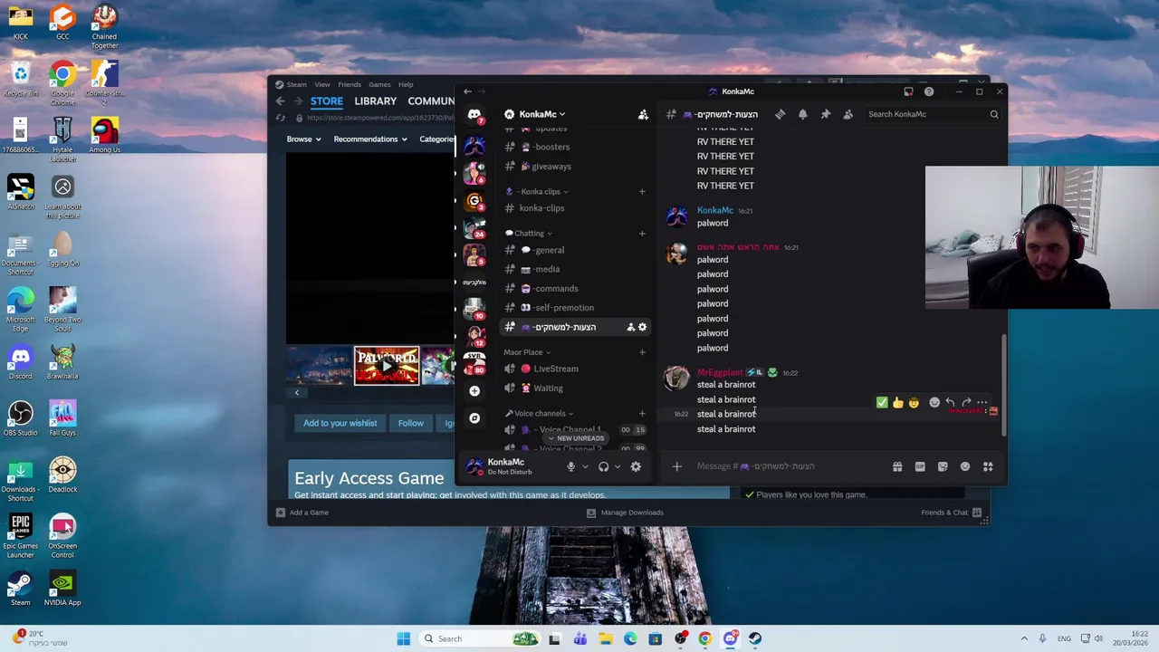Collapse the Voice channels category
1159x652 pixels.
[539, 414]
